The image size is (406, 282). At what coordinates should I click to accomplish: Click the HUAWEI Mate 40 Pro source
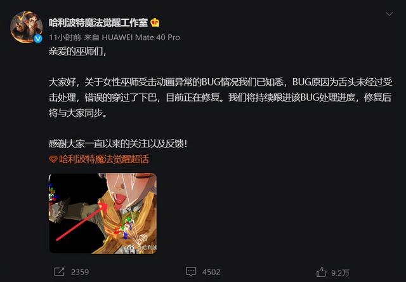click(x=141, y=37)
